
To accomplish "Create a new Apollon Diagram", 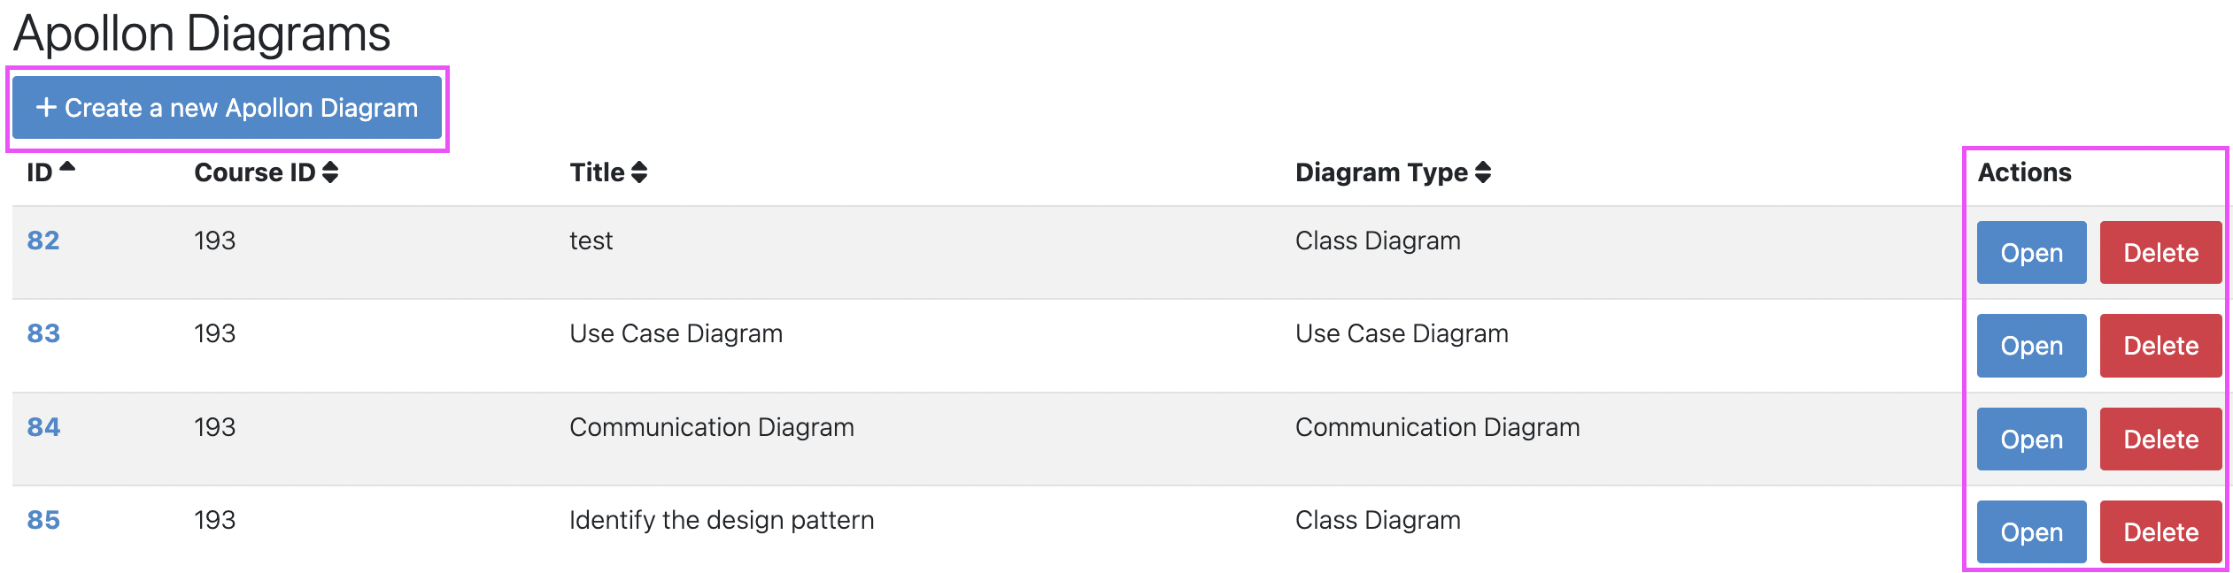I will (227, 108).
